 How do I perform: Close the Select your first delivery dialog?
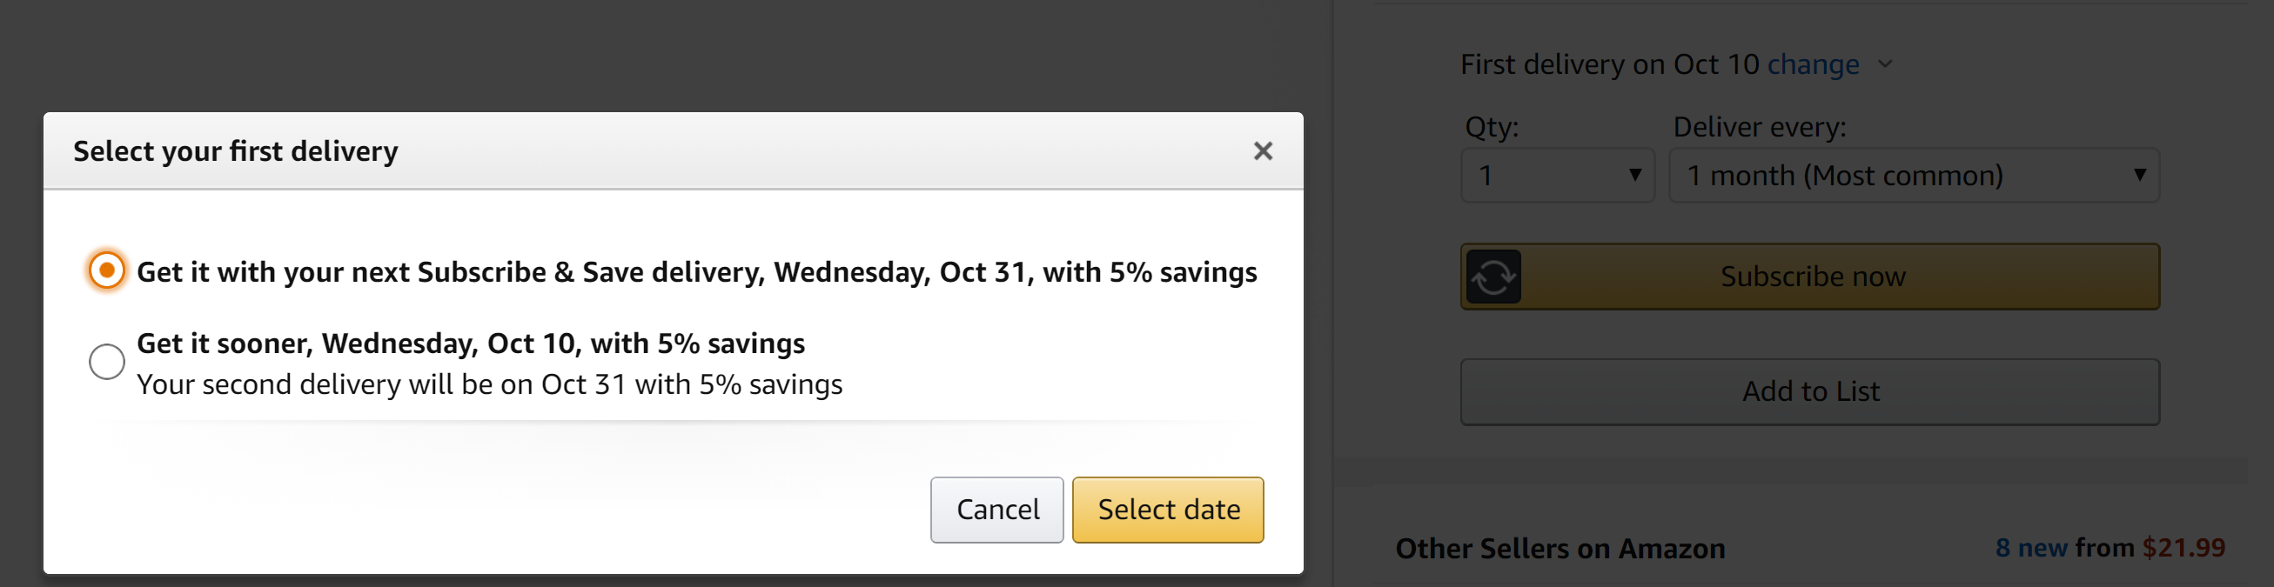tap(1263, 151)
